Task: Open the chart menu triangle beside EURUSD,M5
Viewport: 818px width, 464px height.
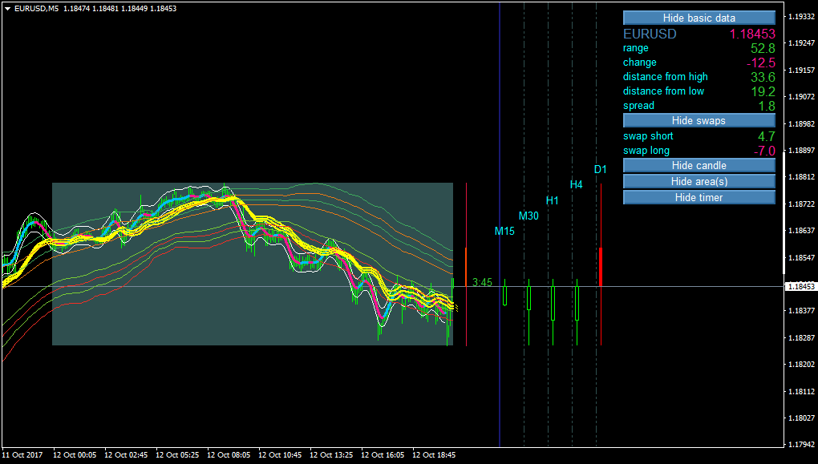Action: tap(6, 8)
